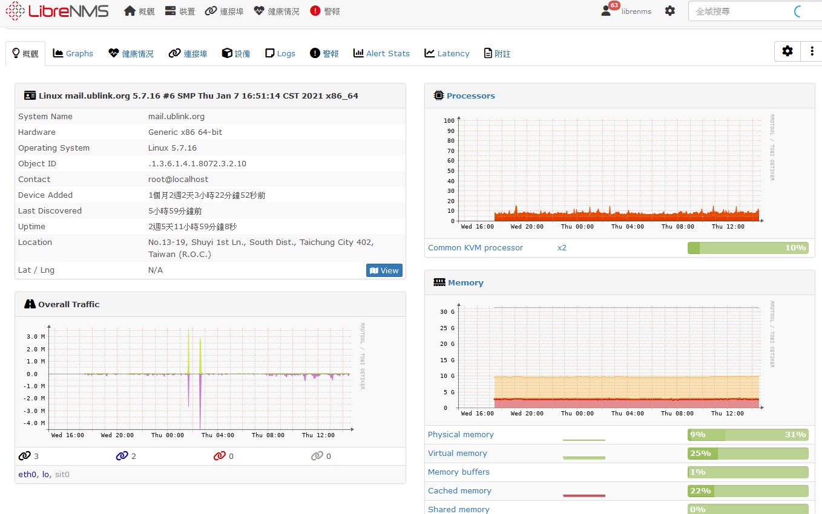The image size is (822, 514).
Task: Open device settings gear button
Action: (x=787, y=51)
